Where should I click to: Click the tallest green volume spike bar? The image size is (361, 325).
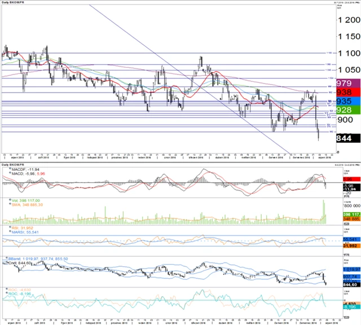pyautogui.click(x=324, y=210)
